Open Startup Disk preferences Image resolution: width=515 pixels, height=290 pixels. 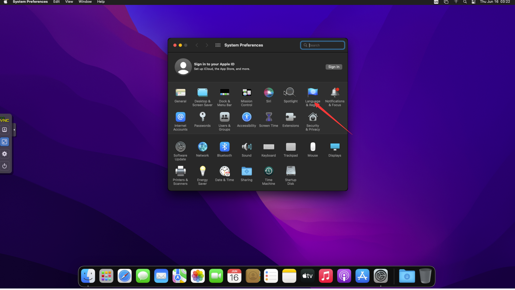(291, 176)
